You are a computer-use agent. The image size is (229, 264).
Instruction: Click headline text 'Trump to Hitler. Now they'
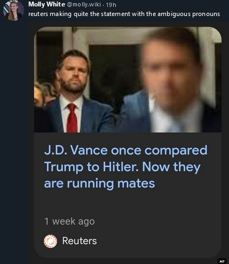[122, 167]
